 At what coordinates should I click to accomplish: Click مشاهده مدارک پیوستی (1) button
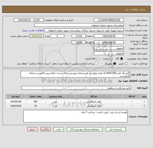pos(84,129)
